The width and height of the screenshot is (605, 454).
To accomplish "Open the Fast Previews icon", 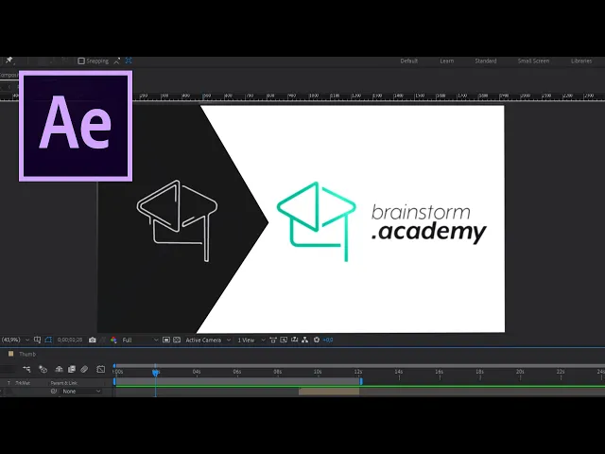I will point(284,340).
